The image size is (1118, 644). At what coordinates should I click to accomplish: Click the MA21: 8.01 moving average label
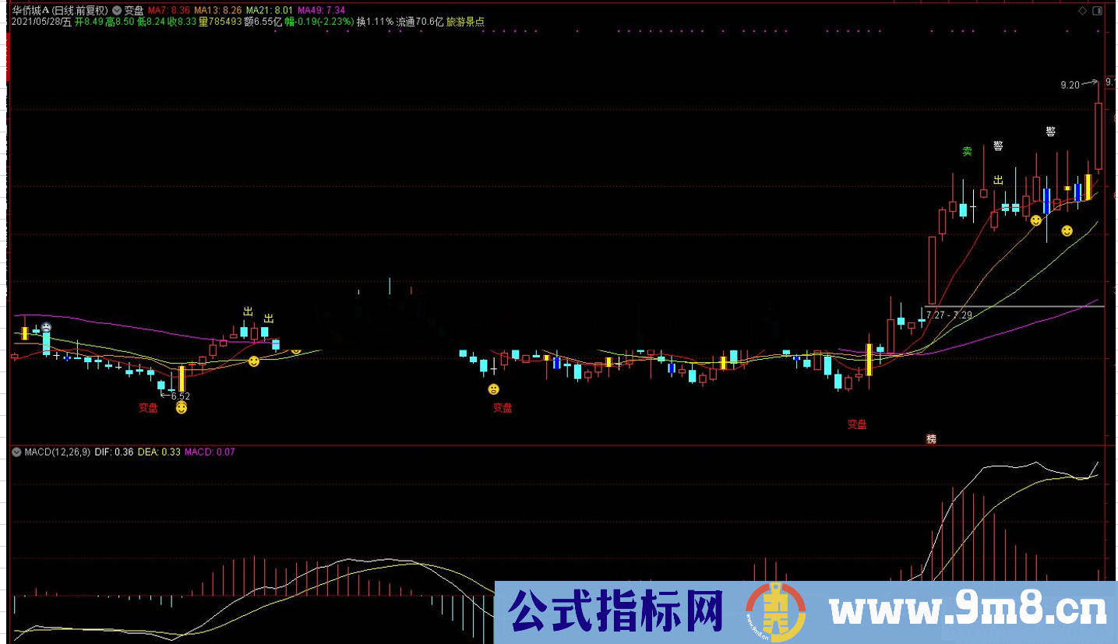[269, 10]
